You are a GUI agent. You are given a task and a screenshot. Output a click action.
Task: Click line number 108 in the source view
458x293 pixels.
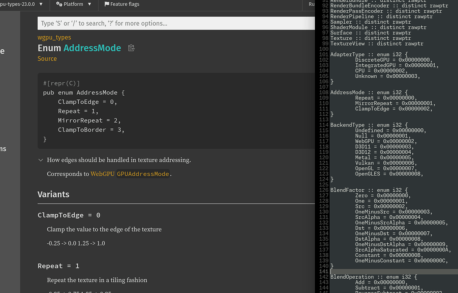[x=324, y=92]
